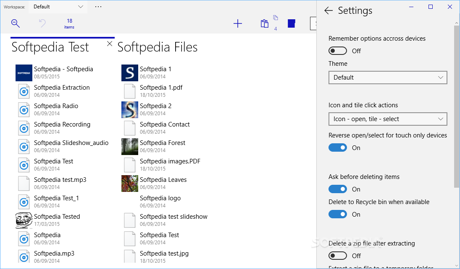Click the Softpedia Leaves photo thumbnail
This screenshot has width=460, height=269.
[130, 184]
